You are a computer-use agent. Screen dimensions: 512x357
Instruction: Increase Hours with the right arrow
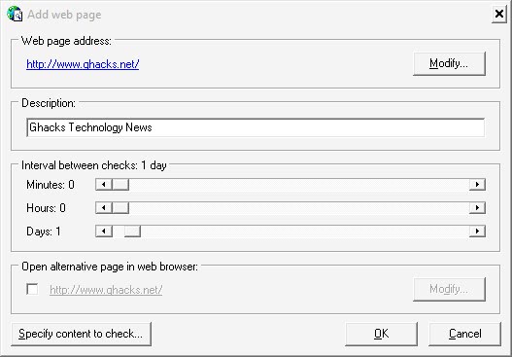tap(477, 207)
